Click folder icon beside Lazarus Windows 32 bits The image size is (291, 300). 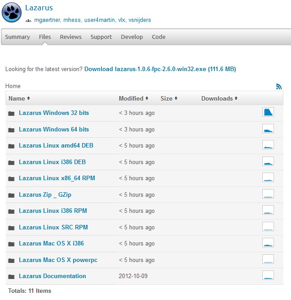tap(11, 114)
